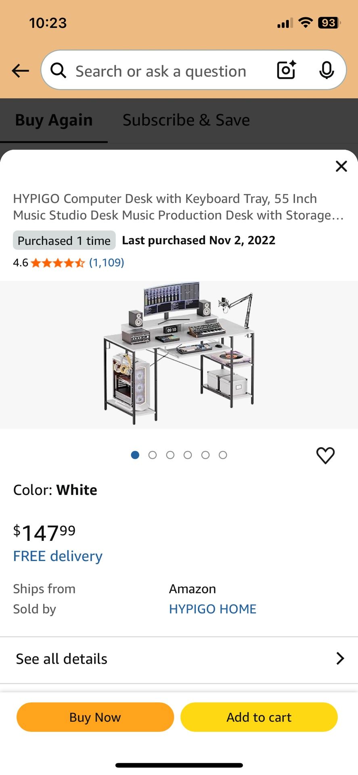Select the second carousel dot
The image size is (358, 775).
click(x=153, y=455)
